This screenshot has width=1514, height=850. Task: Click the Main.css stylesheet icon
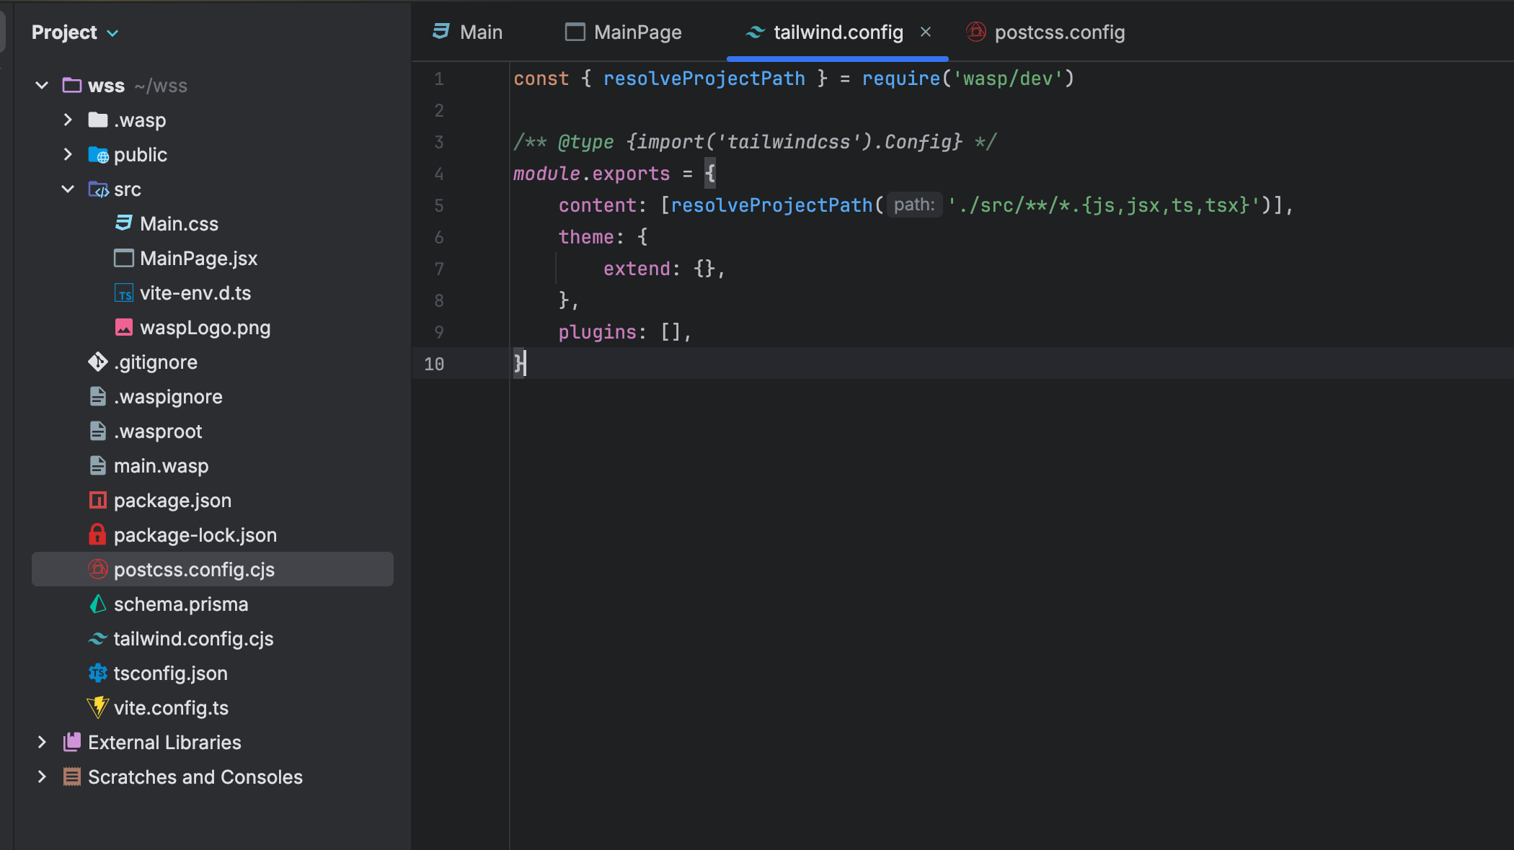point(124,223)
